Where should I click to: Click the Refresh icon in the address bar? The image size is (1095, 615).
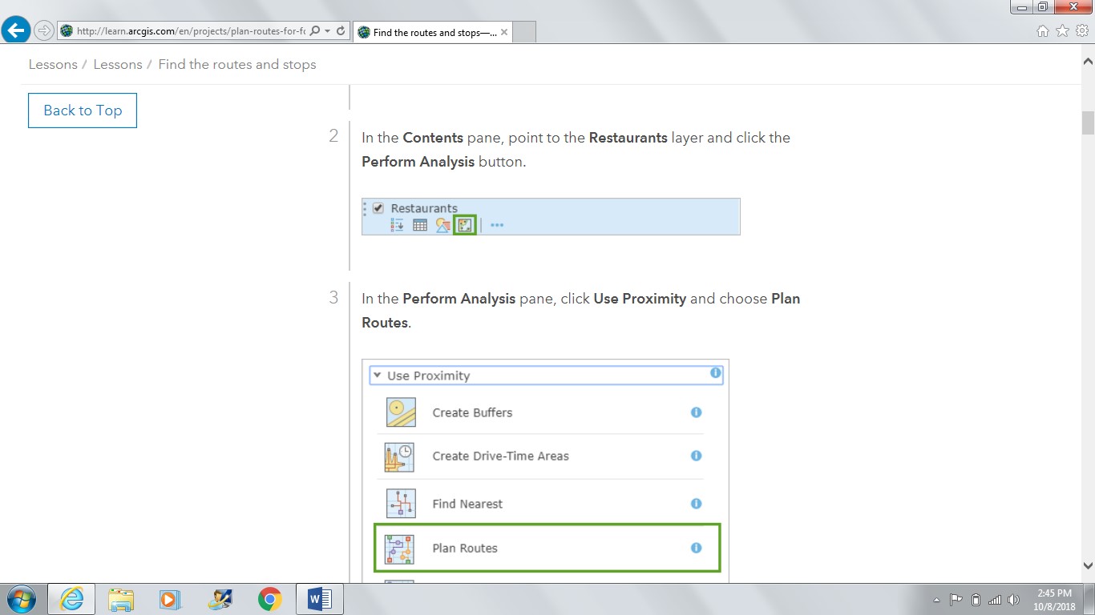click(341, 31)
